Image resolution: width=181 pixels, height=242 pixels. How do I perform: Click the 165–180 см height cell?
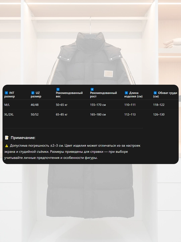pos(98,115)
